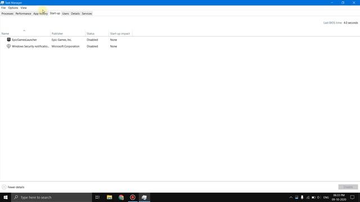Click the Task Manager taskbar icon
360x202 pixels.
coord(144,197)
